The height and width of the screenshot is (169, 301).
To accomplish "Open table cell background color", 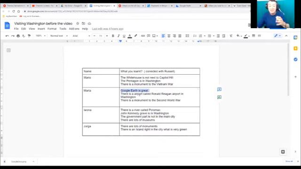I will coord(239,36).
